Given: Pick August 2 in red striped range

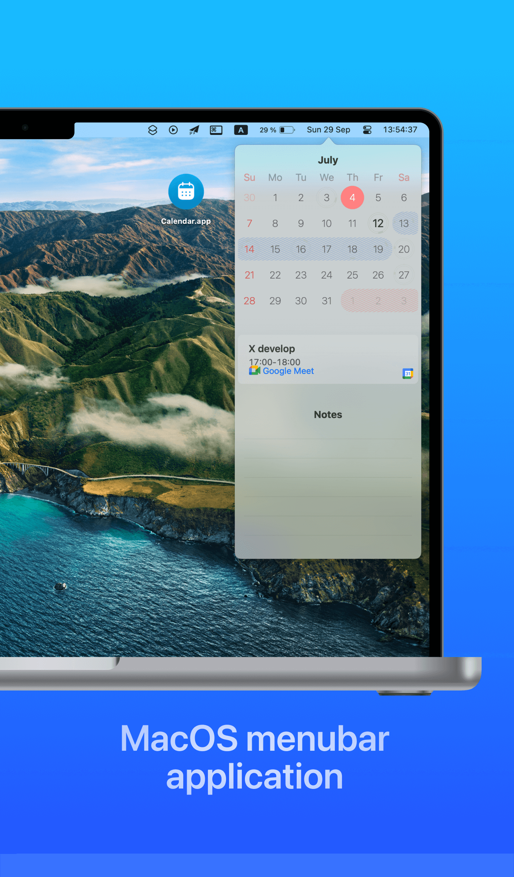Looking at the screenshot, I should pyautogui.click(x=378, y=301).
